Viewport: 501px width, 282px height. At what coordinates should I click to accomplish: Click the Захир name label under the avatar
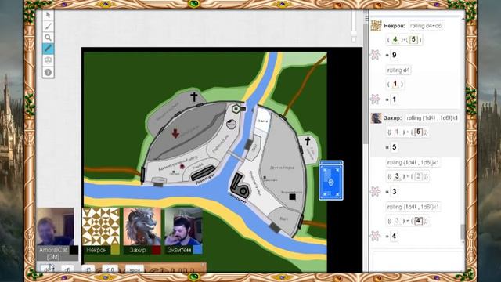coord(138,250)
